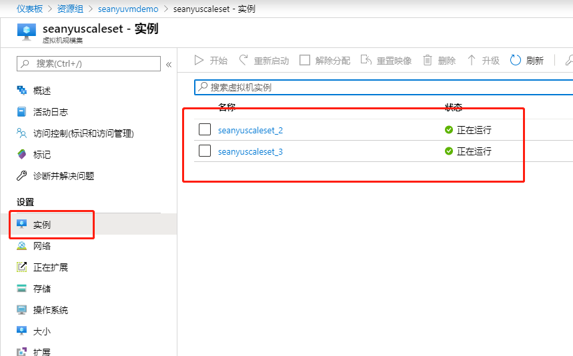This screenshot has height=356, width=573.
Task: Click the 刷新 refresh icon in toolbar
Action: click(x=516, y=61)
